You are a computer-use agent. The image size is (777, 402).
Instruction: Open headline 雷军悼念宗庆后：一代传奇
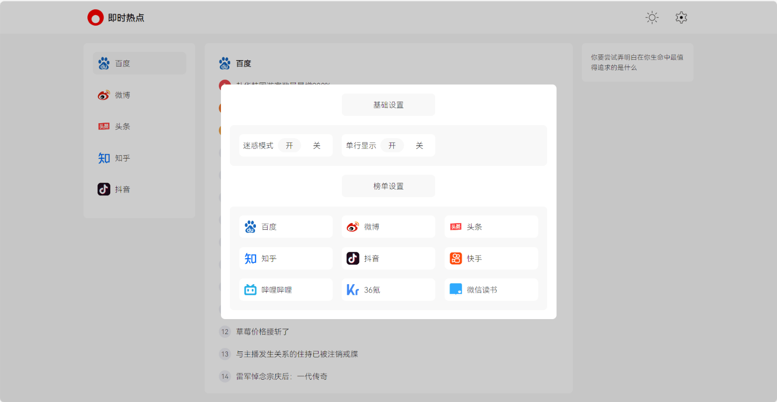[x=282, y=376]
